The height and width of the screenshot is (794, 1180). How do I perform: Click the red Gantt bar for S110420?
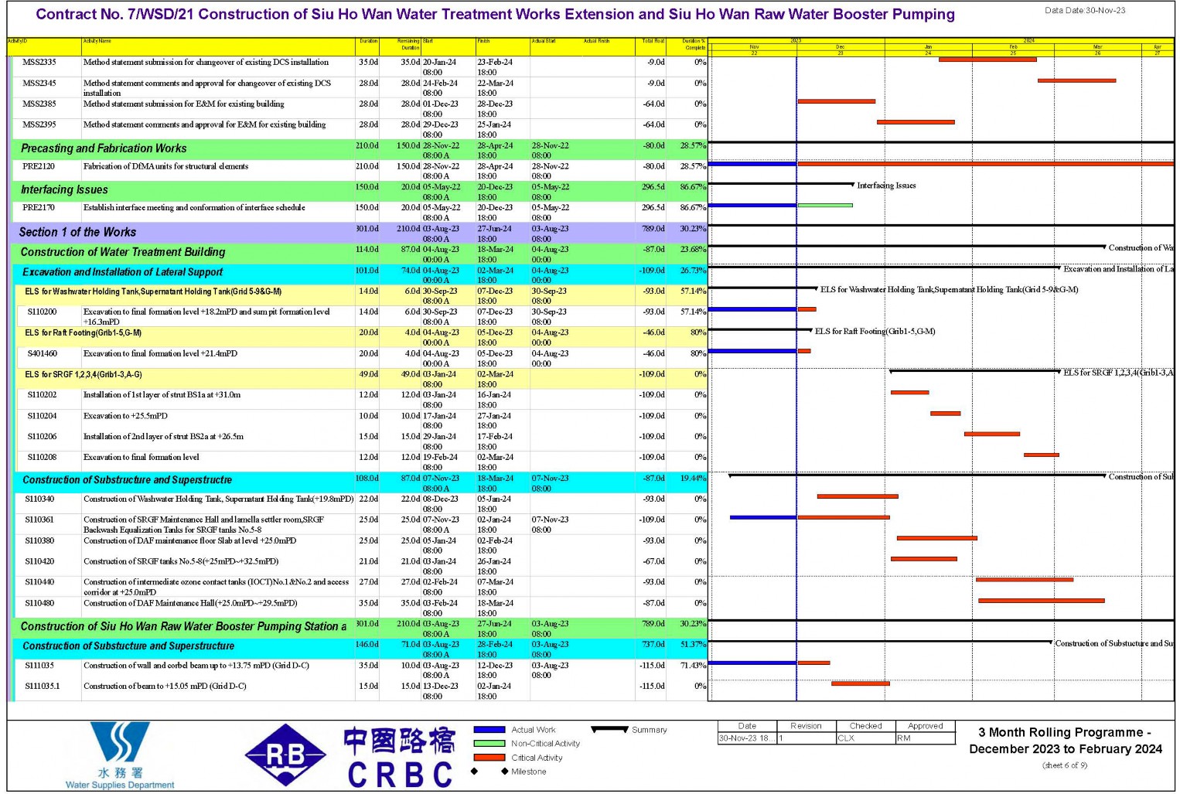[x=924, y=559]
